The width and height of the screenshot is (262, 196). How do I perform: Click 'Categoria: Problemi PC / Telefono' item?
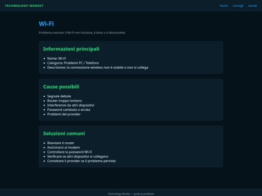point(73,63)
